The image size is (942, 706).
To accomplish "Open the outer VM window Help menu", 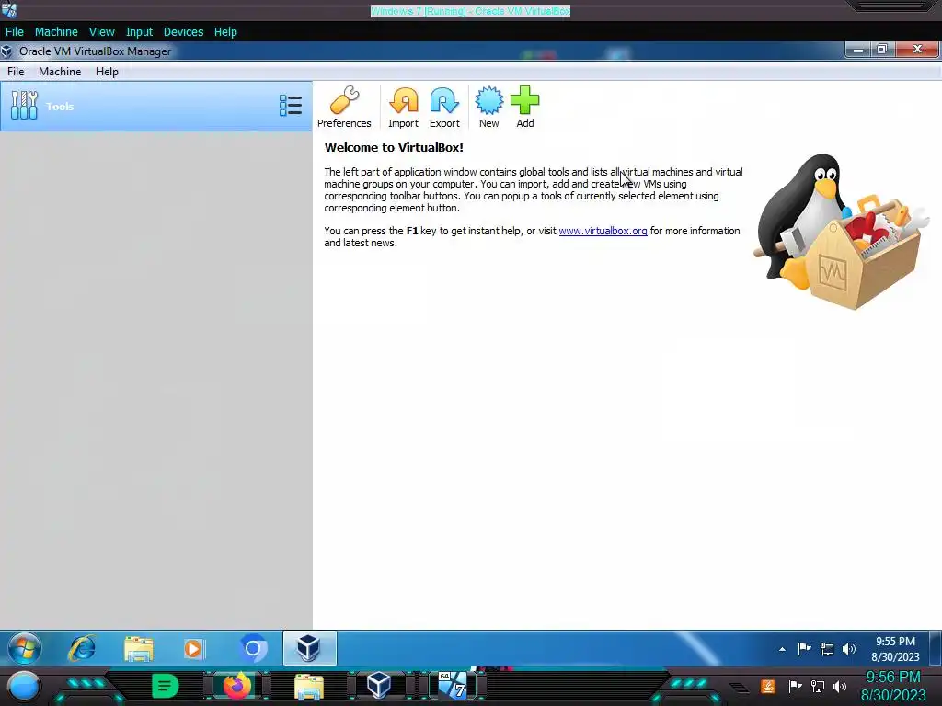I will click(x=225, y=32).
